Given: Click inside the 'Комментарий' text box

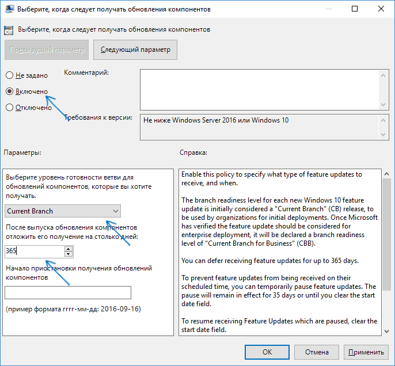Looking at the screenshot, I should pyautogui.click(x=260, y=90).
